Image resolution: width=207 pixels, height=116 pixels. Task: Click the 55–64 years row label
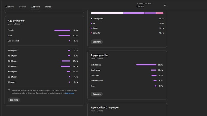click(x=13, y=77)
